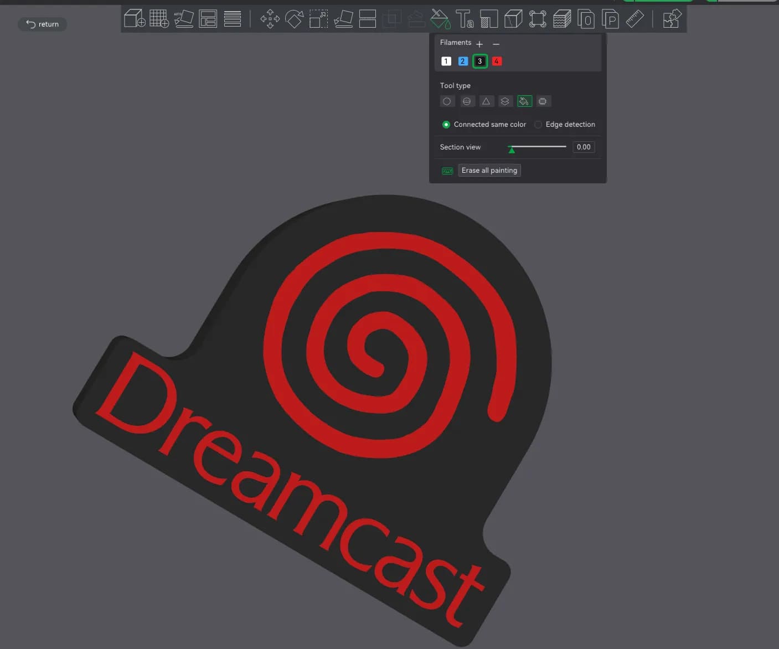Choose the Triangle tool type
The image size is (779, 649).
(486, 101)
